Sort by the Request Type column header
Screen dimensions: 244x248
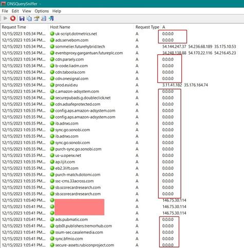(x=147, y=27)
